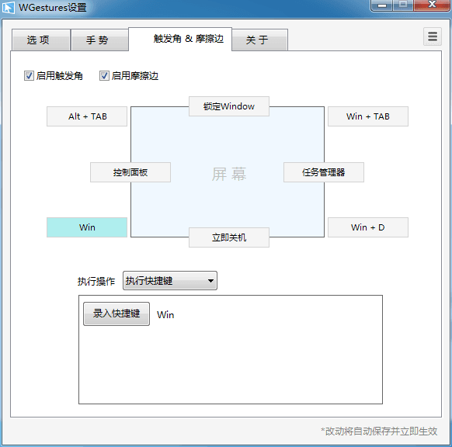Switch to the 手势 tab

99,40
